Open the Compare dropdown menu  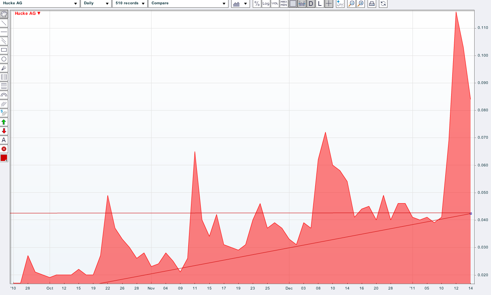coord(188,4)
